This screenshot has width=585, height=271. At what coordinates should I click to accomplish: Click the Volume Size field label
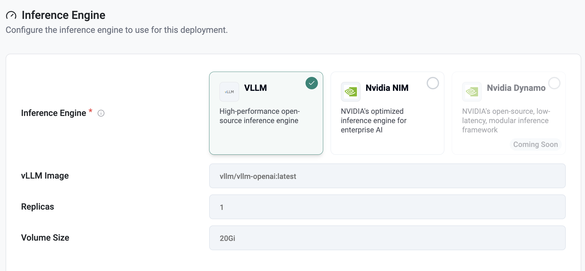pyautogui.click(x=45, y=238)
